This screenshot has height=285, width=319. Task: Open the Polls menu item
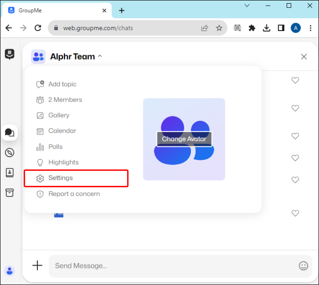coord(49,147)
